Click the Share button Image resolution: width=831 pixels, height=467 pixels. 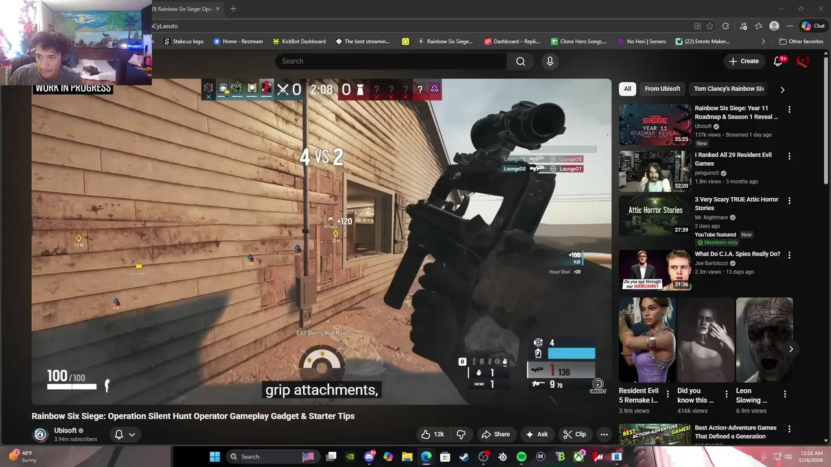495,435
